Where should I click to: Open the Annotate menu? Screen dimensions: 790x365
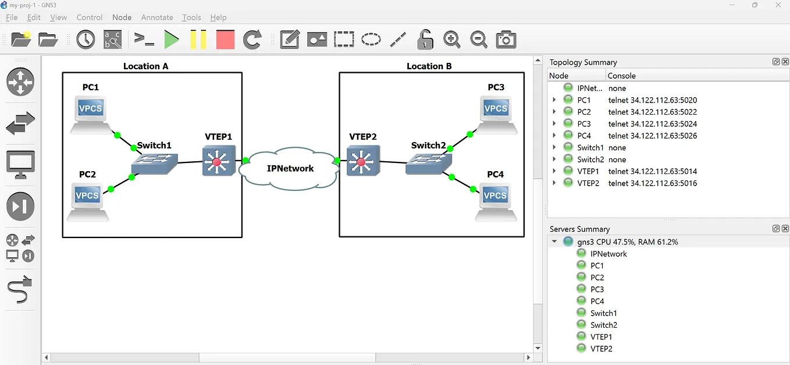click(157, 17)
